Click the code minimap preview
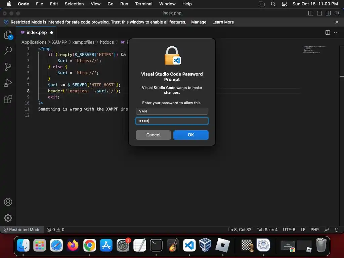Screen dimensions: 344x258 [x=314, y=50]
